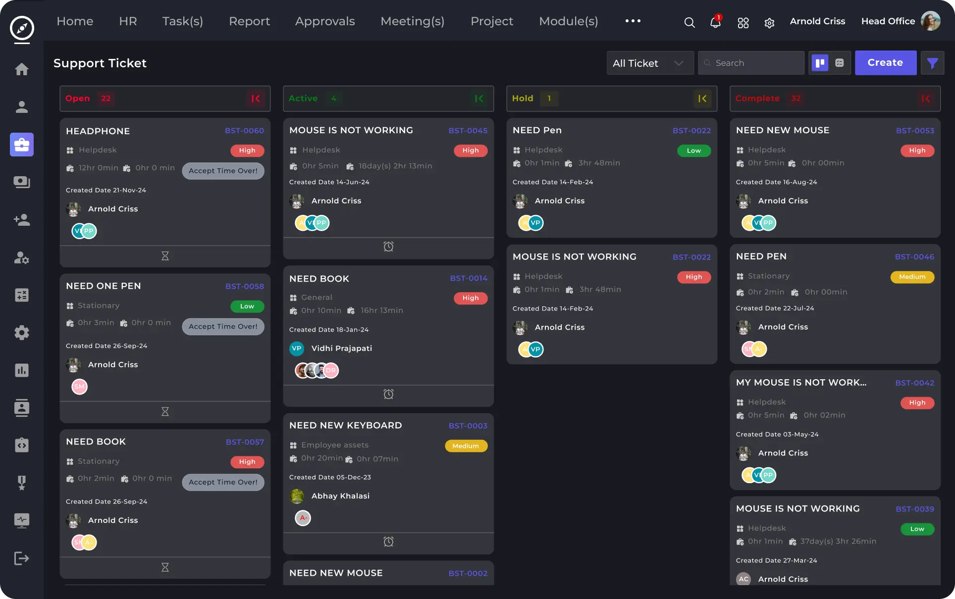Open the sidebar home icon
955x599 pixels.
coord(22,69)
